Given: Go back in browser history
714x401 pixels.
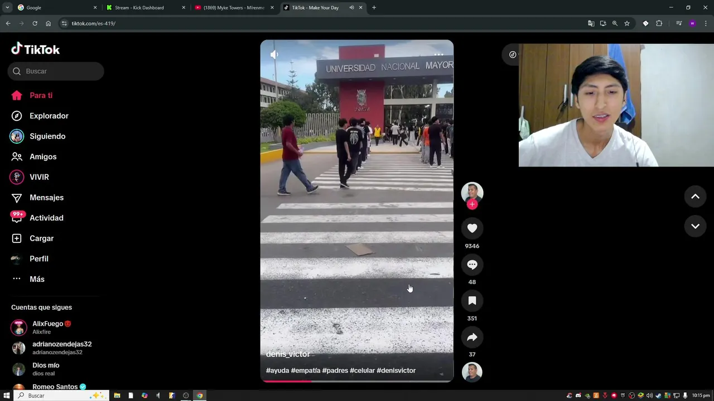Looking at the screenshot, I should (x=8, y=23).
